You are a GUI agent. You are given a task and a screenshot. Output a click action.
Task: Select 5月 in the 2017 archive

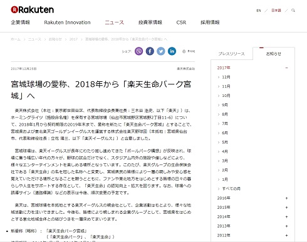225,143
